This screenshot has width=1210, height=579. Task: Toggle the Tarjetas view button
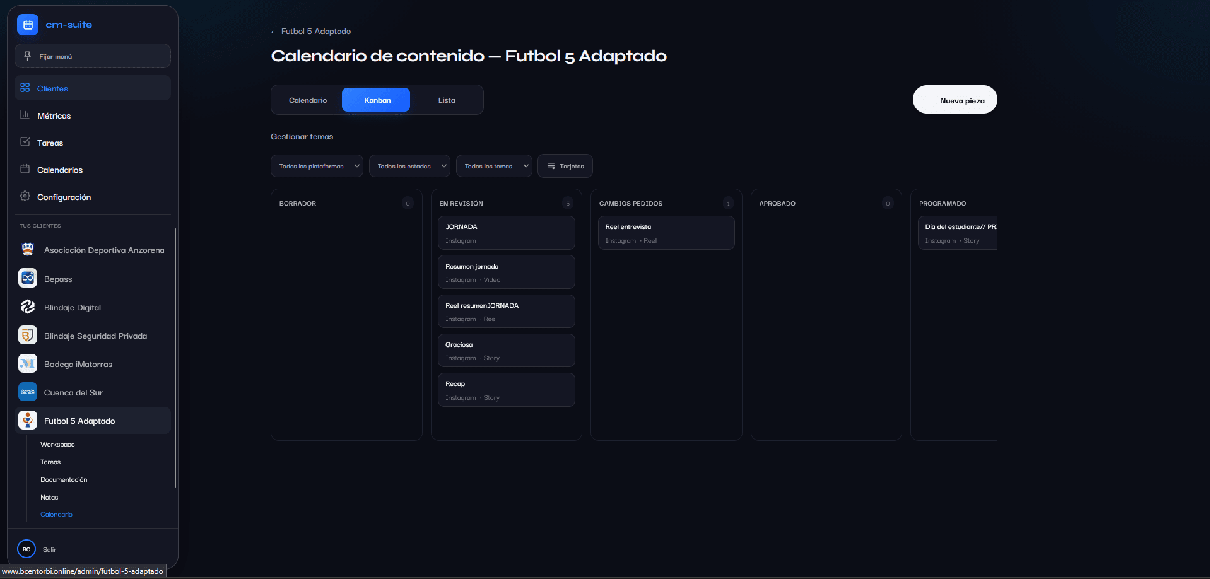(565, 166)
